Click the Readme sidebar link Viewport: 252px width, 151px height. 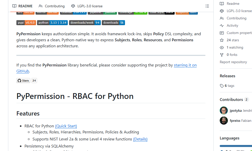coord(233,4)
